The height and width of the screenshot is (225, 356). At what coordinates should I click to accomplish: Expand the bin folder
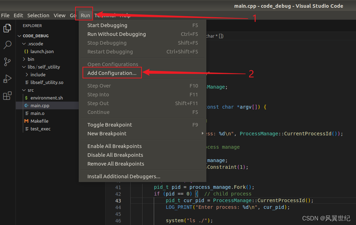[24, 59]
